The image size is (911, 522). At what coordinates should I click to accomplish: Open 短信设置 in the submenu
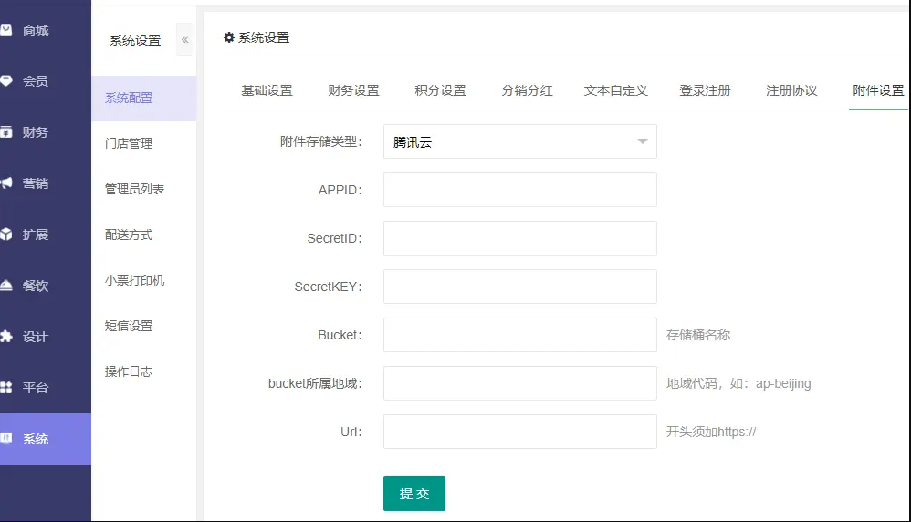pos(129,326)
